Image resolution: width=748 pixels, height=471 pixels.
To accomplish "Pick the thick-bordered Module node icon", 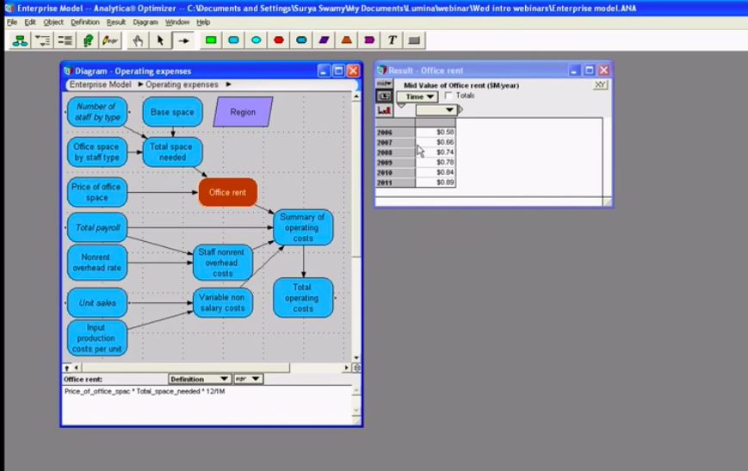I will [x=301, y=40].
